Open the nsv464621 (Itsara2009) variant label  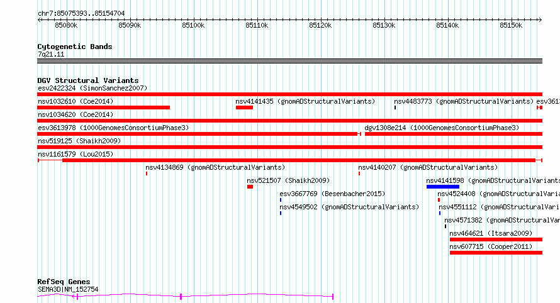491,233
